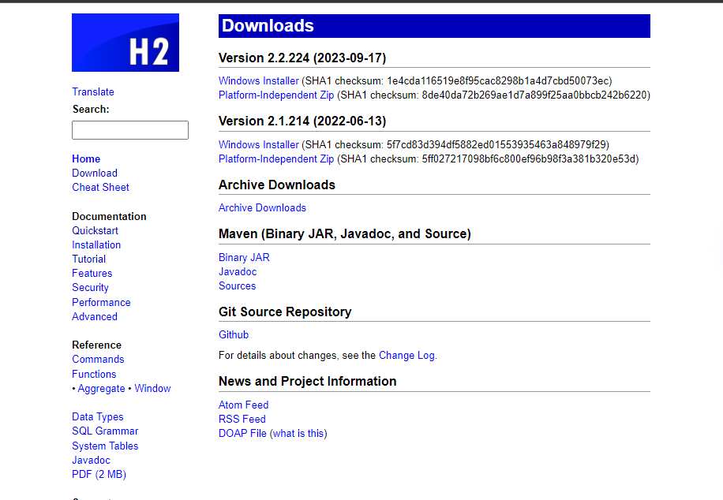
Task: Open the System Tables reference
Action: [x=105, y=446]
